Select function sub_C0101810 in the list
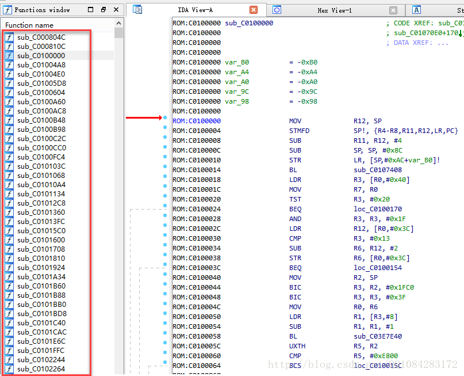The width and height of the screenshot is (464, 376). click(41, 258)
